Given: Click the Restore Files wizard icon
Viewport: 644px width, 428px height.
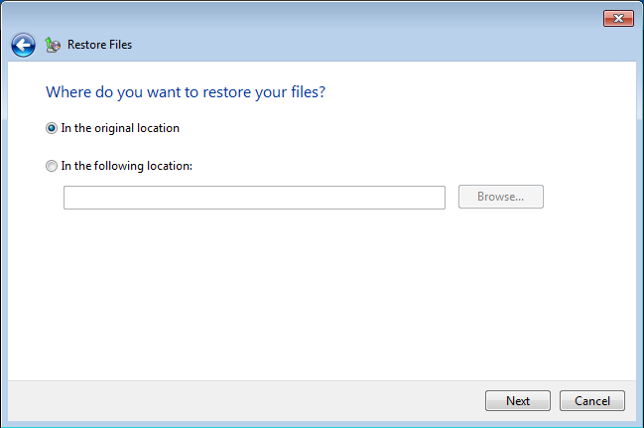Looking at the screenshot, I should pos(53,45).
